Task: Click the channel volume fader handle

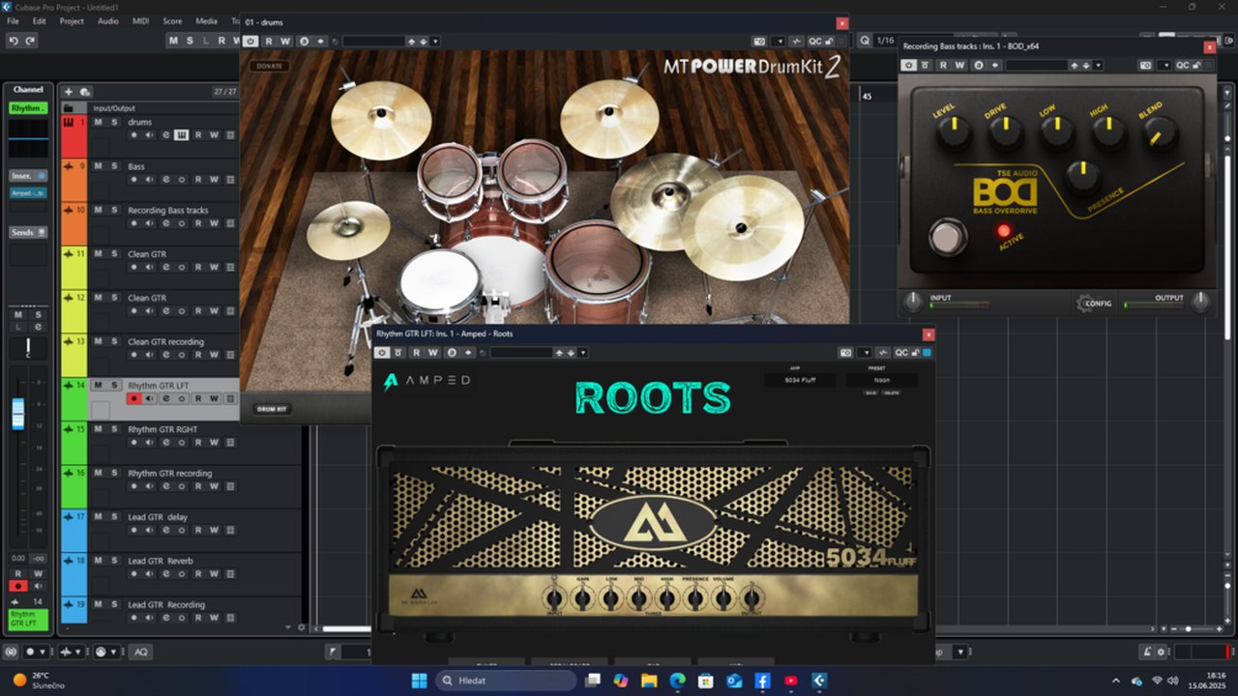Action: [x=17, y=415]
